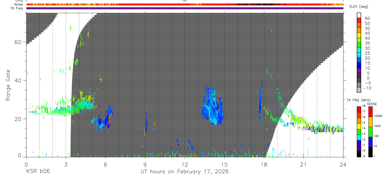
Task: Click the '25' label on the ELEV scale
Action: [x=367, y=53]
